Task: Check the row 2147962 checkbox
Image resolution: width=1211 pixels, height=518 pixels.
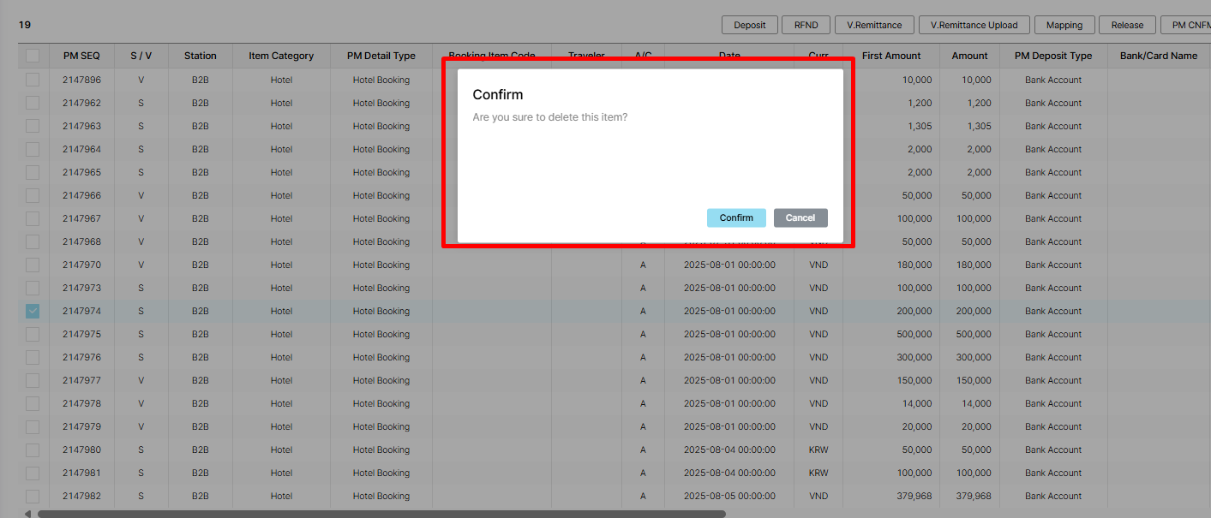Action: click(33, 103)
